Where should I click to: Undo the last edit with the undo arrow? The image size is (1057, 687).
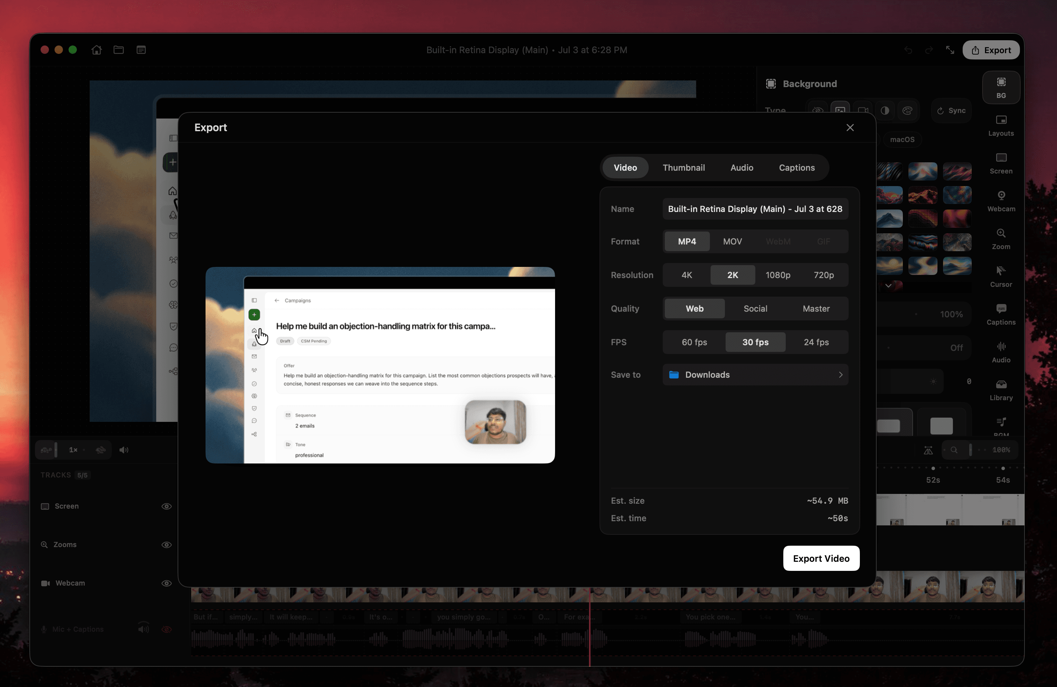[x=908, y=50]
